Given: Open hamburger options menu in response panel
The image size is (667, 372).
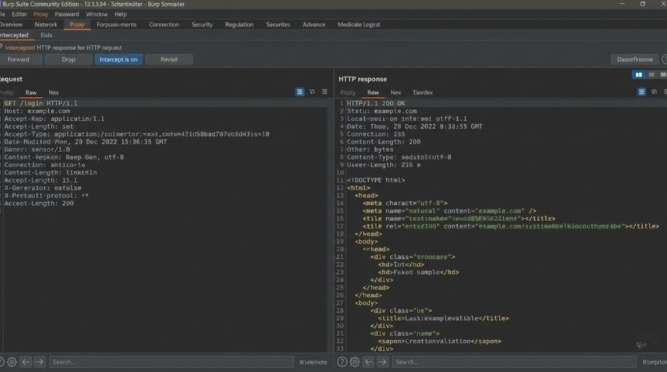Looking at the screenshot, I should pos(664,92).
